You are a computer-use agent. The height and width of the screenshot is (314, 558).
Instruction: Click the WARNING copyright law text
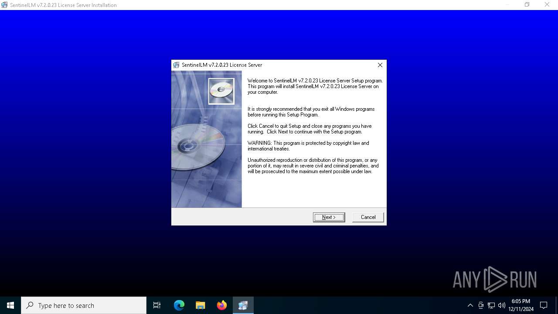pos(308,146)
